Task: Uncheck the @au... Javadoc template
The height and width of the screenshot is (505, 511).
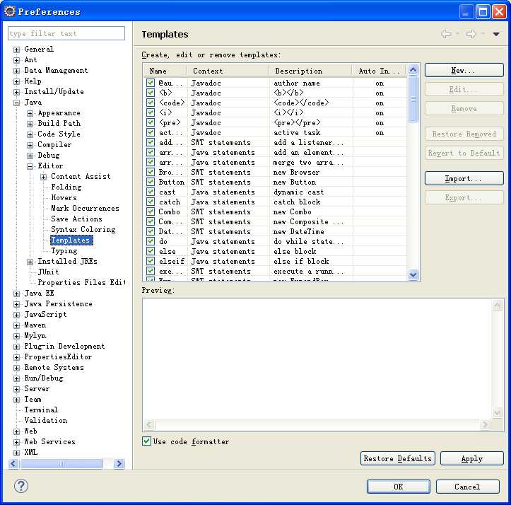Action: click(x=151, y=83)
